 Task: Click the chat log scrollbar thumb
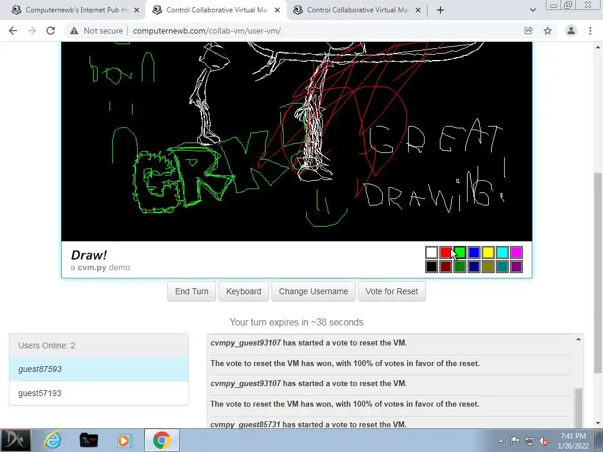point(578,407)
